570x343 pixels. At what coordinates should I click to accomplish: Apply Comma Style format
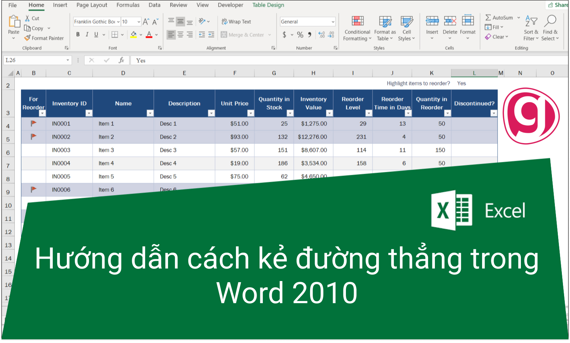click(x=310, y=35)
